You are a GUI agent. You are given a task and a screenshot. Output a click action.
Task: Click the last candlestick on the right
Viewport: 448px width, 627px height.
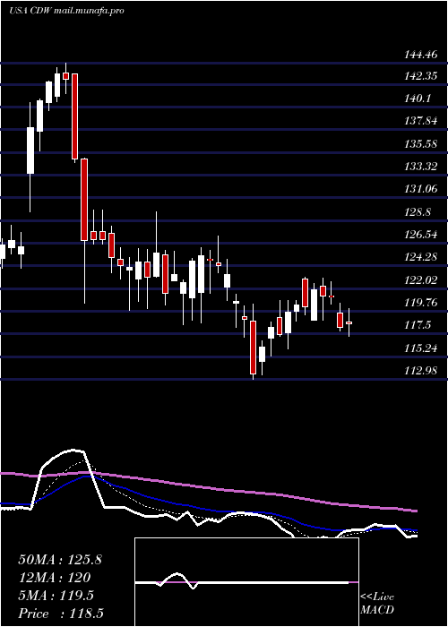(349, 322)
